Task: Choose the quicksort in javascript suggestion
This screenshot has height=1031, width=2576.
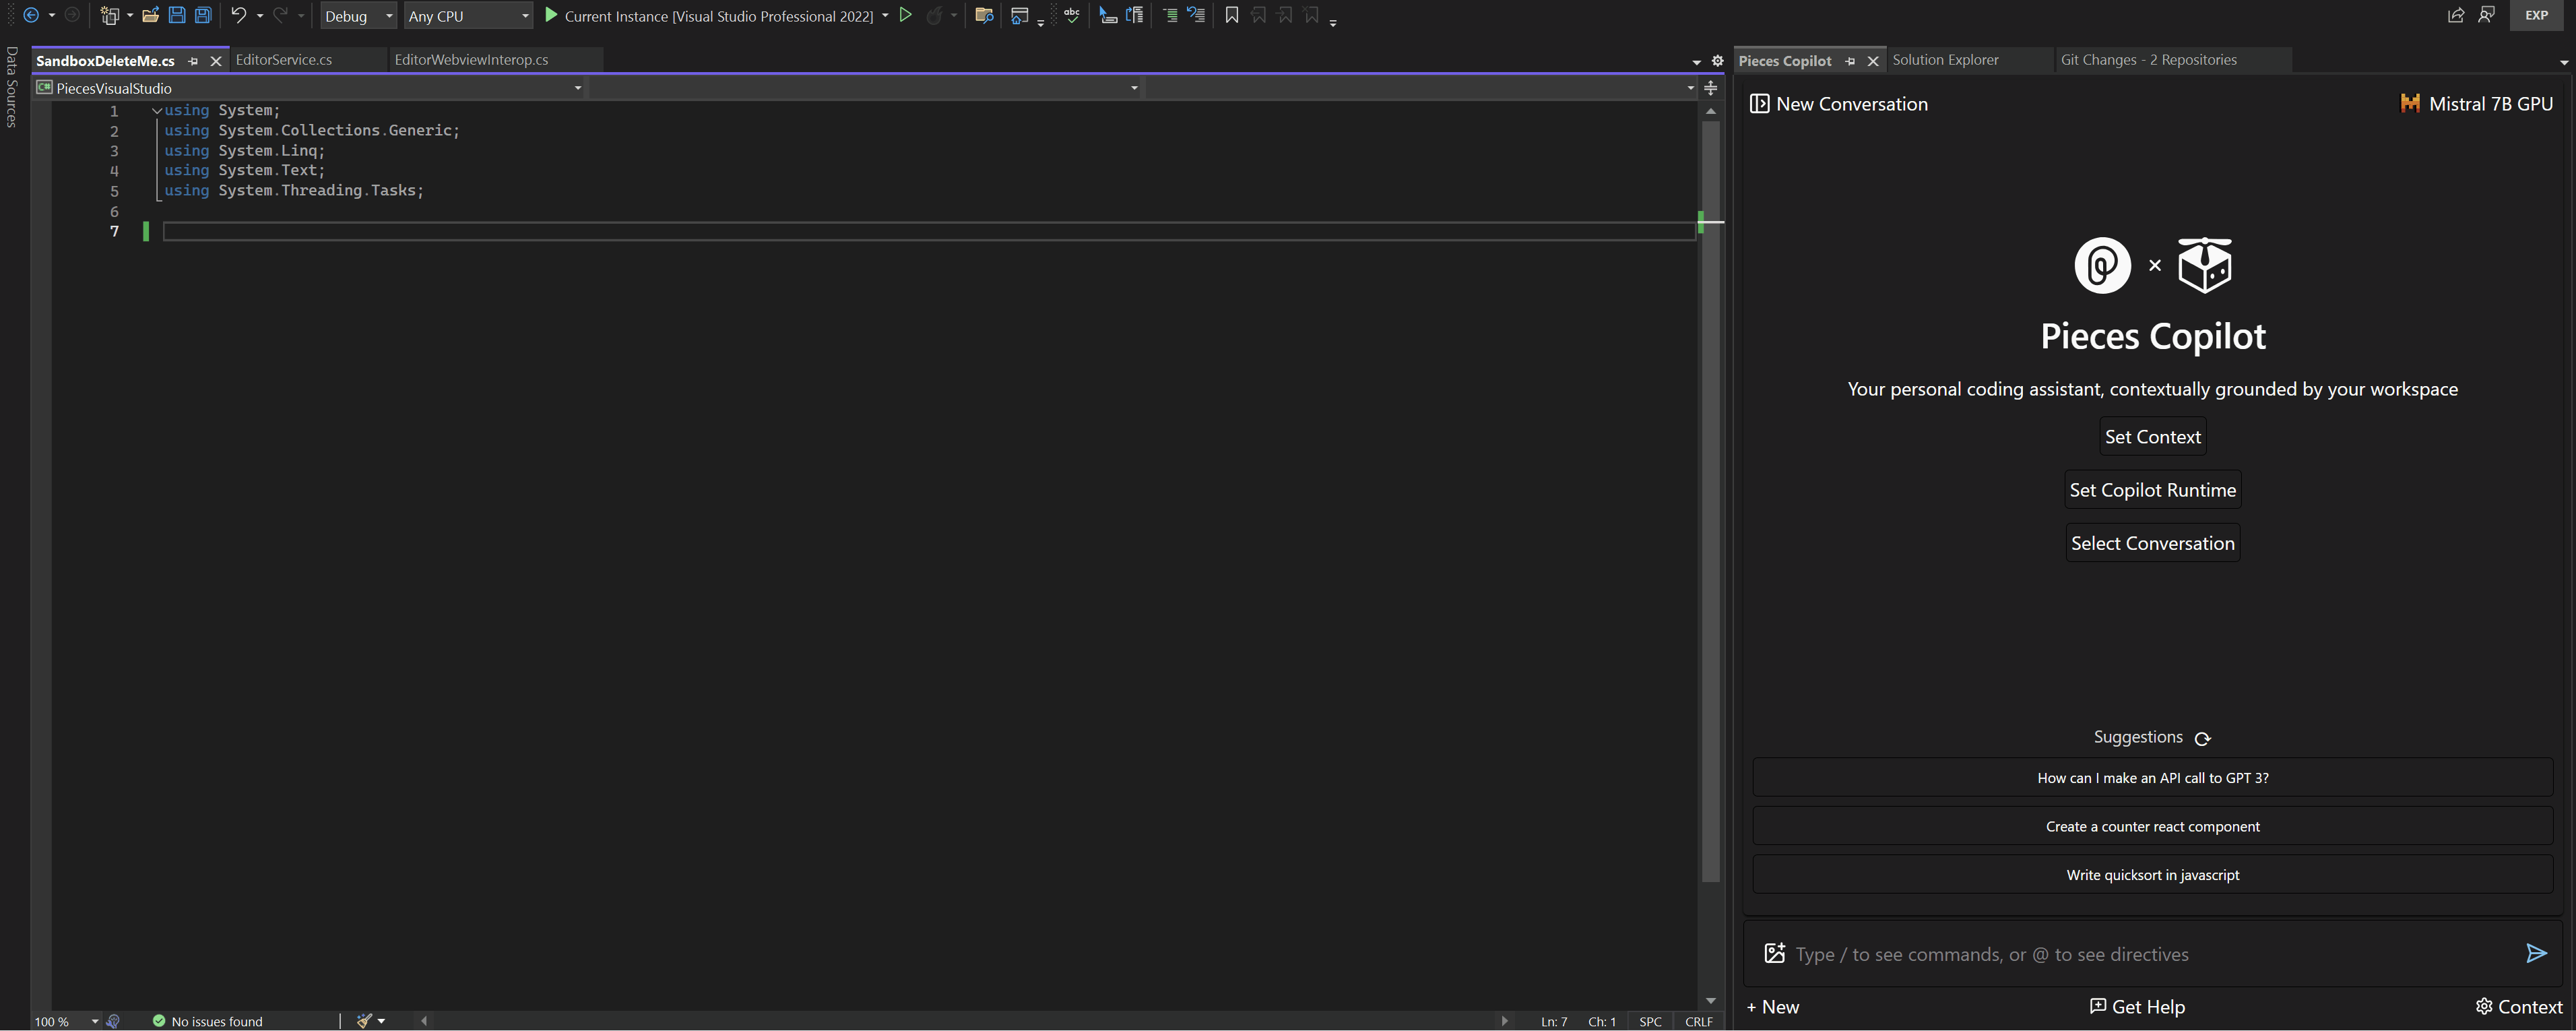Action: pos(2152,875)
